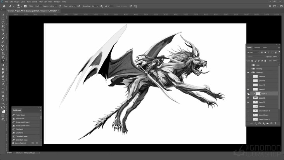Screen dimensions: 284x160
Task: Select the Rectangle shape tool
Action: (x=3, y=92)
